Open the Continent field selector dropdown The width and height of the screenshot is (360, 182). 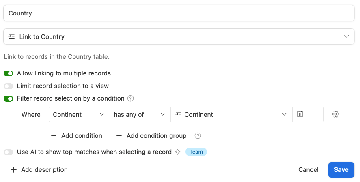[79, 114]
